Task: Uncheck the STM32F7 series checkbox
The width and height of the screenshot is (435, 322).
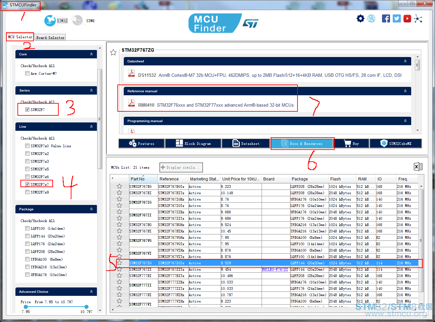Action: coord(27,110)
